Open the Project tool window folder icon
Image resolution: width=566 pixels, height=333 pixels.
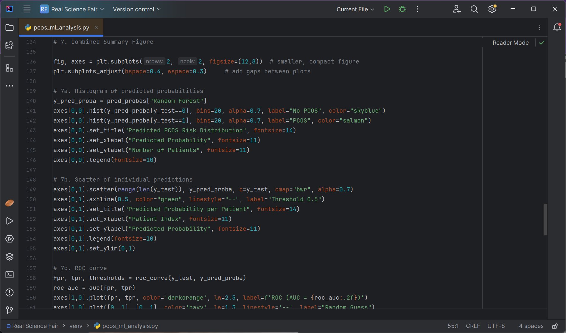click(10, 27)
